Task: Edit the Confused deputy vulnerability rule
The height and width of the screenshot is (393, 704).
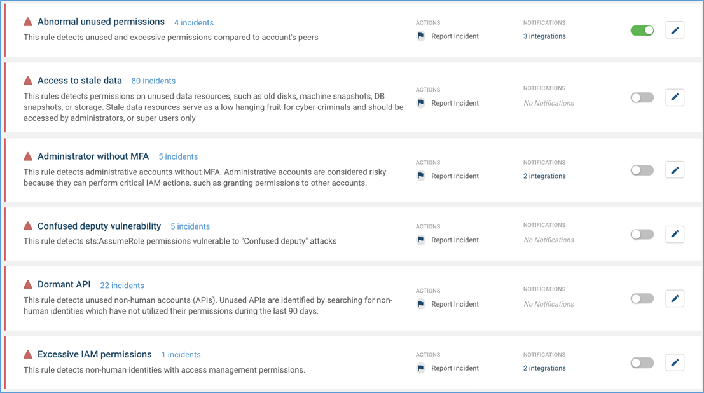Action: coord(674,234)
